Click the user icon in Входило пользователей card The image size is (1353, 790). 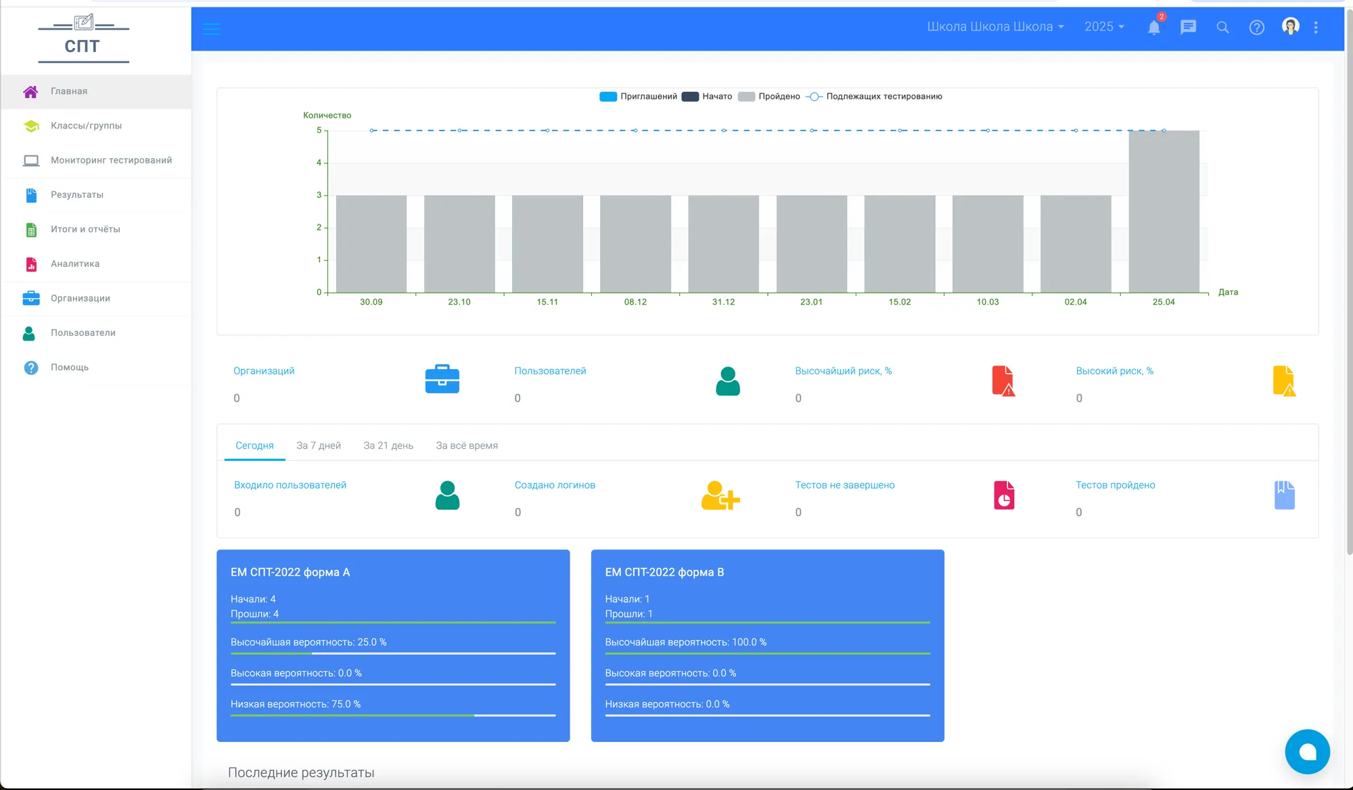(x=447, y=495)
